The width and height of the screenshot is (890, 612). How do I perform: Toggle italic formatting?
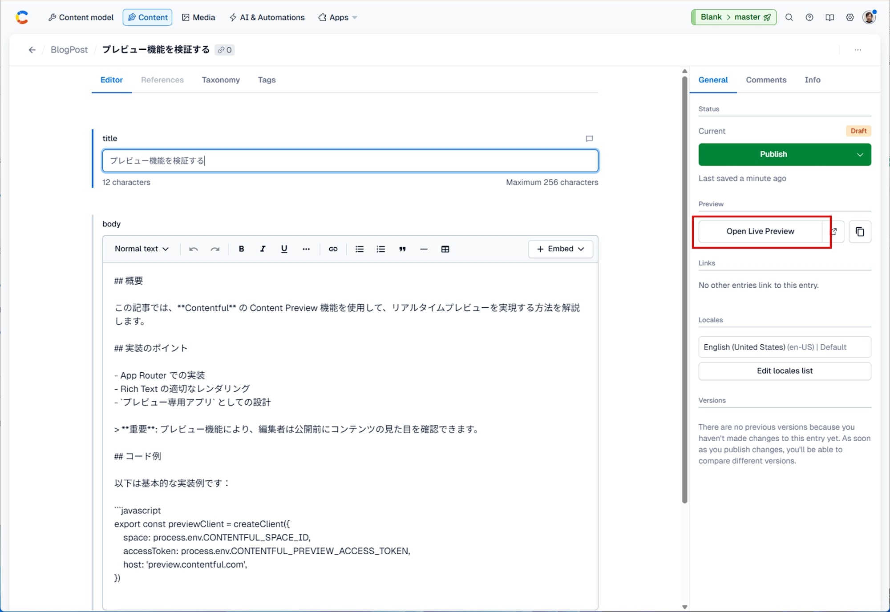[x=263, y=249]
